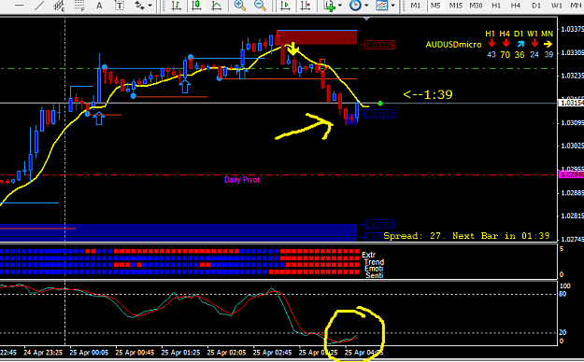Switch to the MN timeframe button
Image resolution: width=584 pixels, height=362 pixels.
576,6
